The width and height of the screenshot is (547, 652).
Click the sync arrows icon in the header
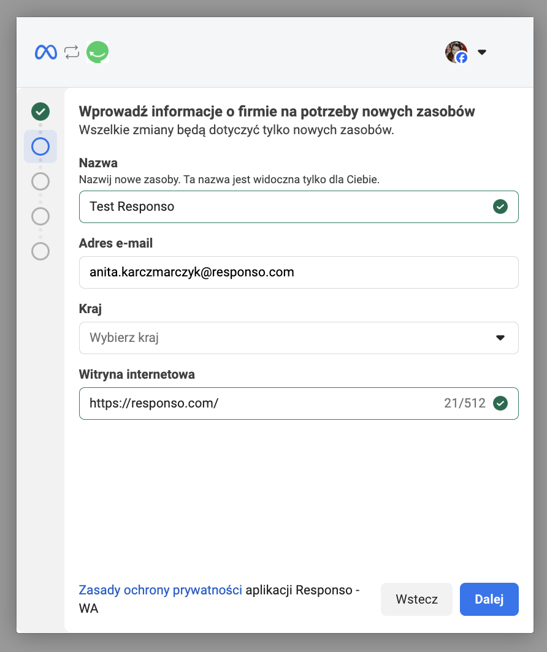pyautogui.click(x=72, y=53)
